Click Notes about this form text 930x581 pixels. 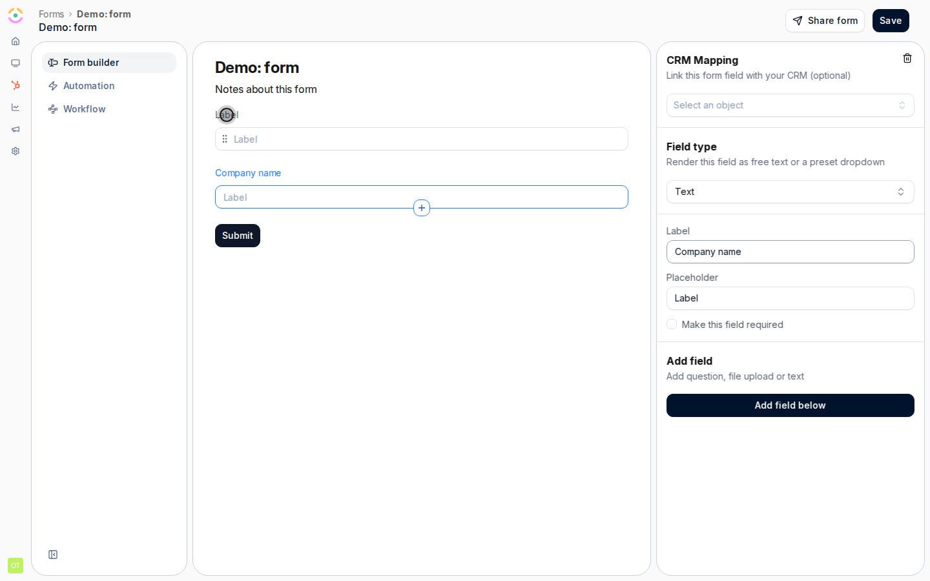(266, 89)
